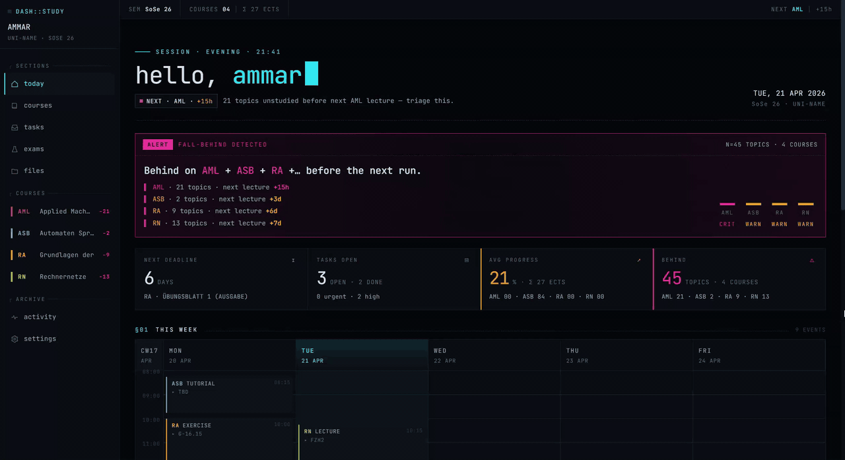Viewport: 845px width, 460px height.
Task: Click the warning triangle on the Behind card
Action: pos(811,260)
